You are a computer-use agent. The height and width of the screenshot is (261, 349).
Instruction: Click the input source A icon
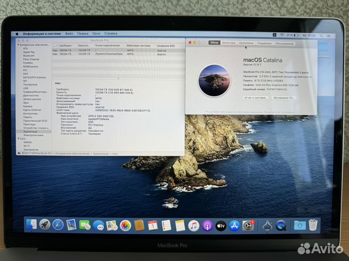coord(275,35)
